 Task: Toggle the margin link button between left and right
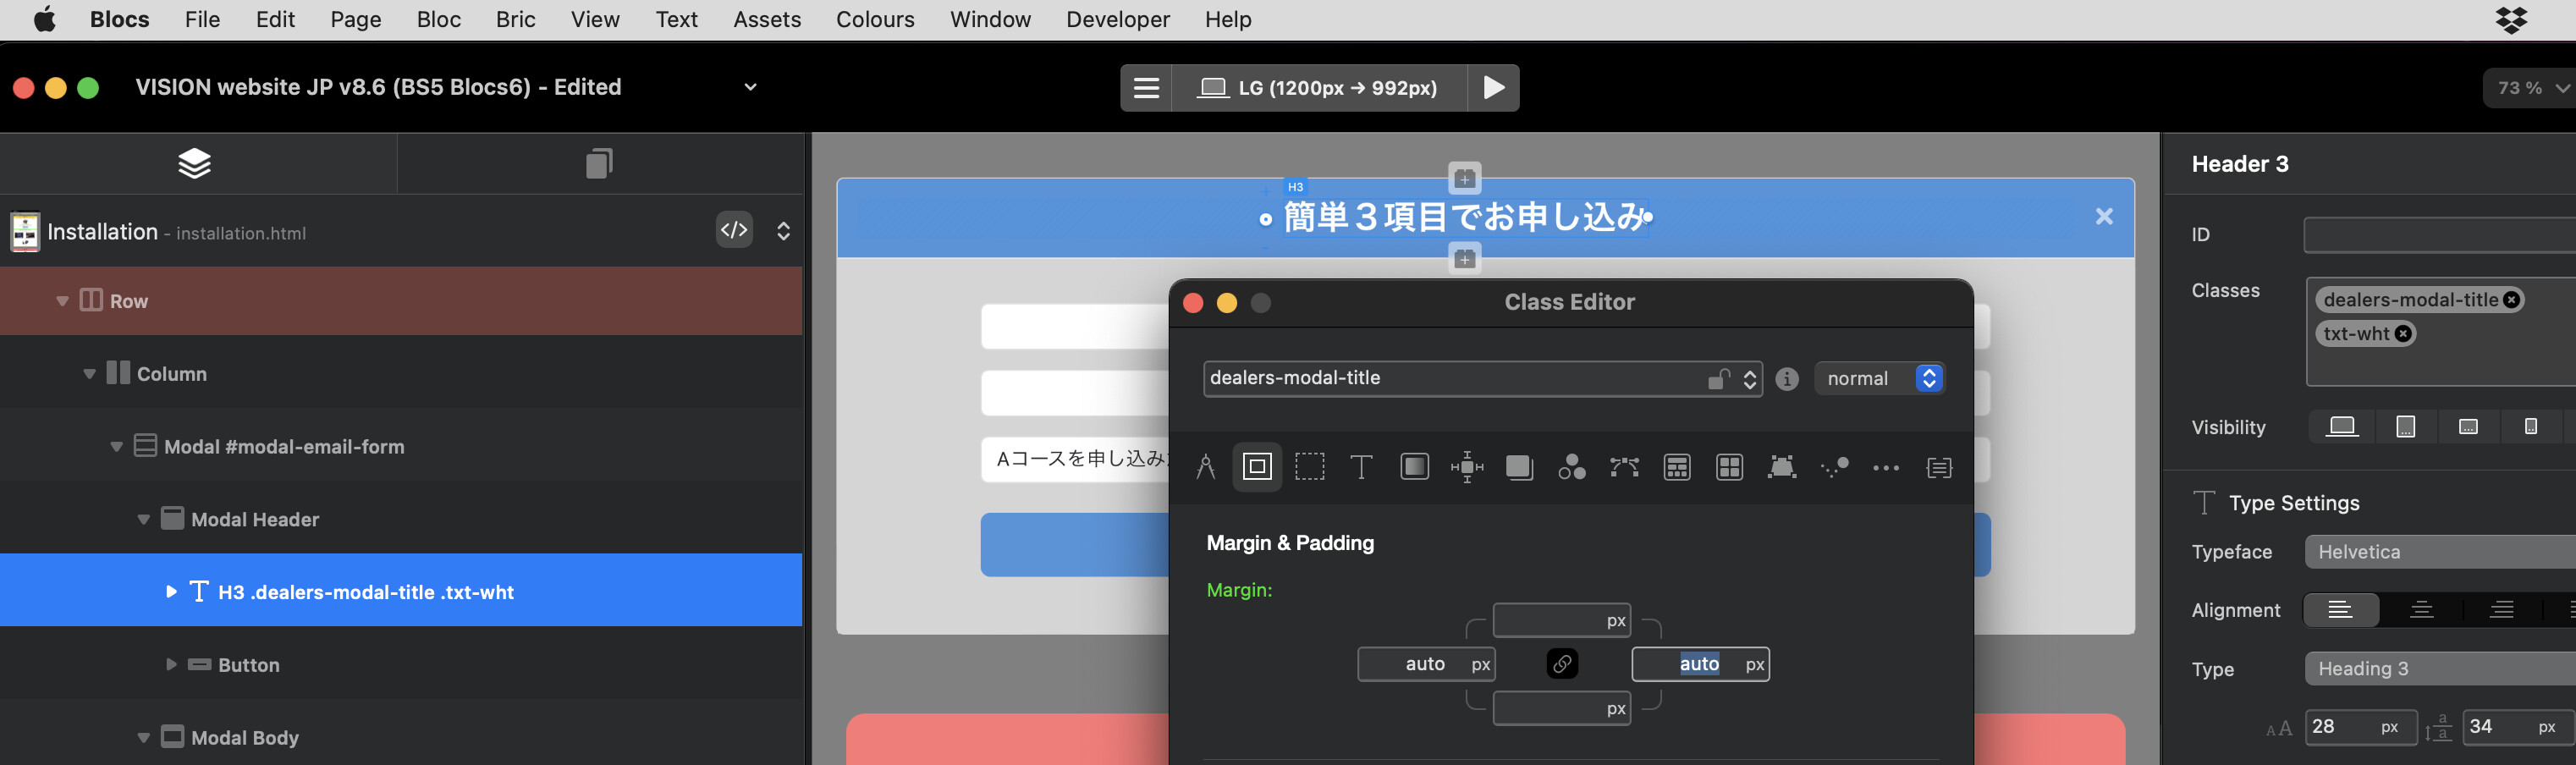tap(1562, 664)
